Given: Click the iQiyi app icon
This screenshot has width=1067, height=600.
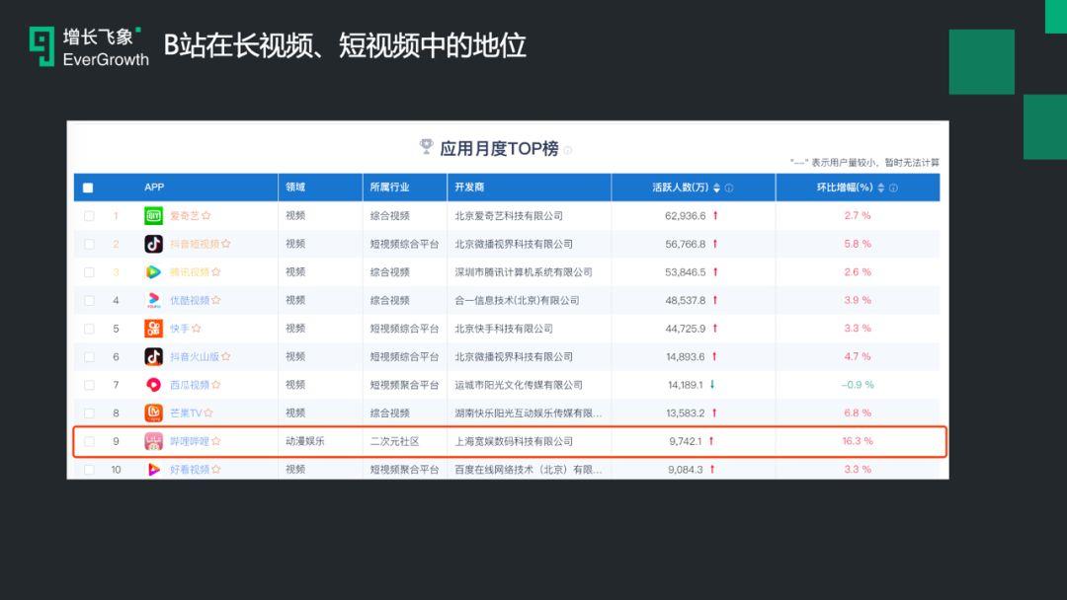Looking at the screenshot, I should (153, 215).
